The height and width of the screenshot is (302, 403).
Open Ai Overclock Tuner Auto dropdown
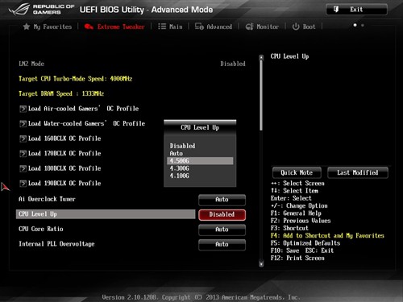click(222, 200)
